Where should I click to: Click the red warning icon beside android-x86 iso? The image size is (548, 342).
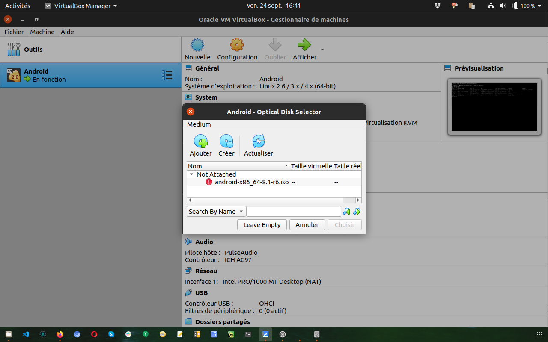(209, 182)
